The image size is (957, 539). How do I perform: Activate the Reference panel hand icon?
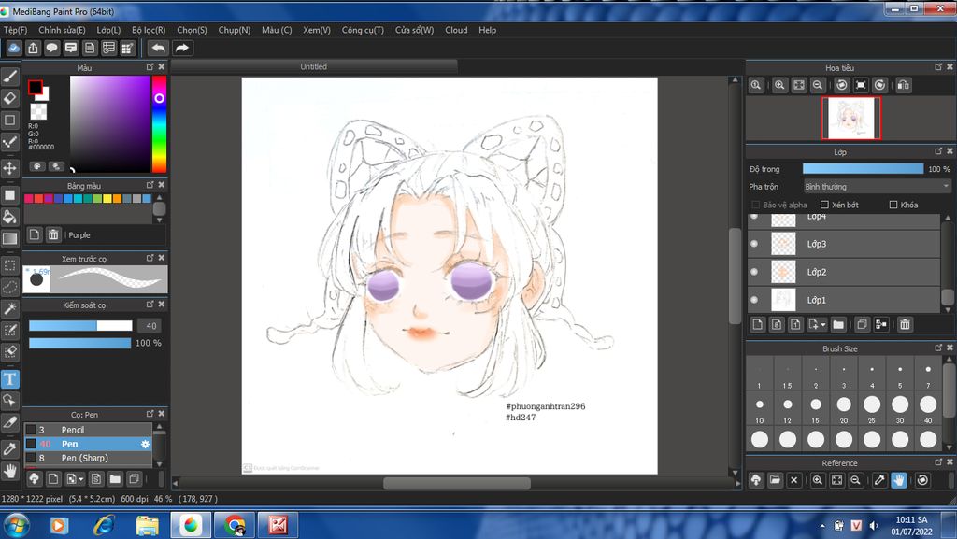click(899, 480)
